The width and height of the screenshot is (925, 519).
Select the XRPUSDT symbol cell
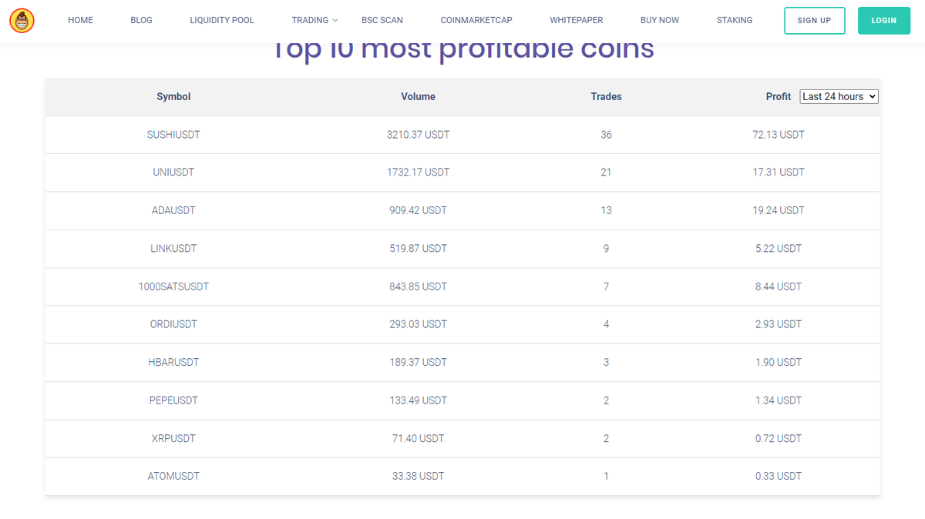pos(173,438)
